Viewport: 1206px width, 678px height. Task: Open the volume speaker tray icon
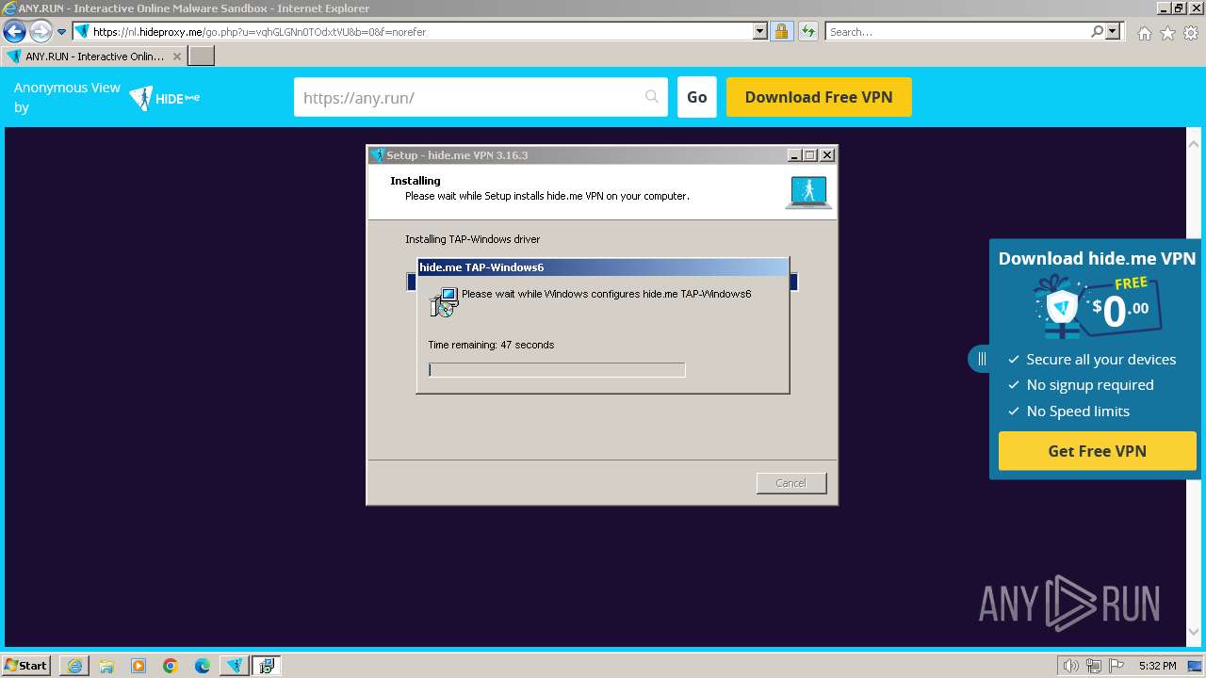click(x=1071, y=666)
